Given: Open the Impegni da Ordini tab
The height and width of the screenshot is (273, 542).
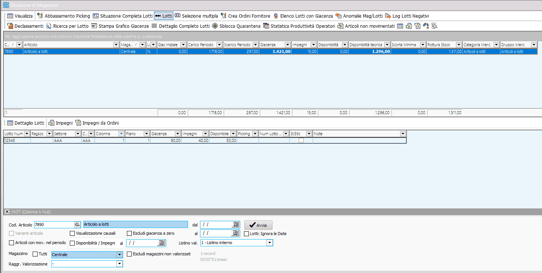Looking at the screenshot, I should [x=97, y=123].
